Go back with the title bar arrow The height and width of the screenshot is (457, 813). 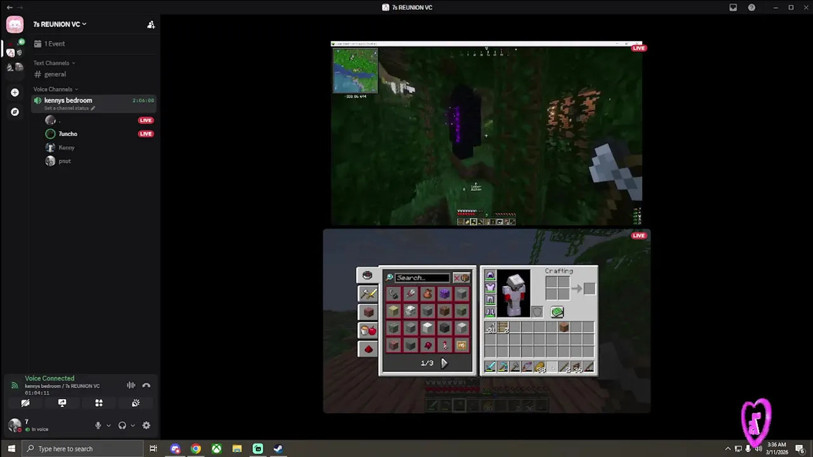point(9,8)
